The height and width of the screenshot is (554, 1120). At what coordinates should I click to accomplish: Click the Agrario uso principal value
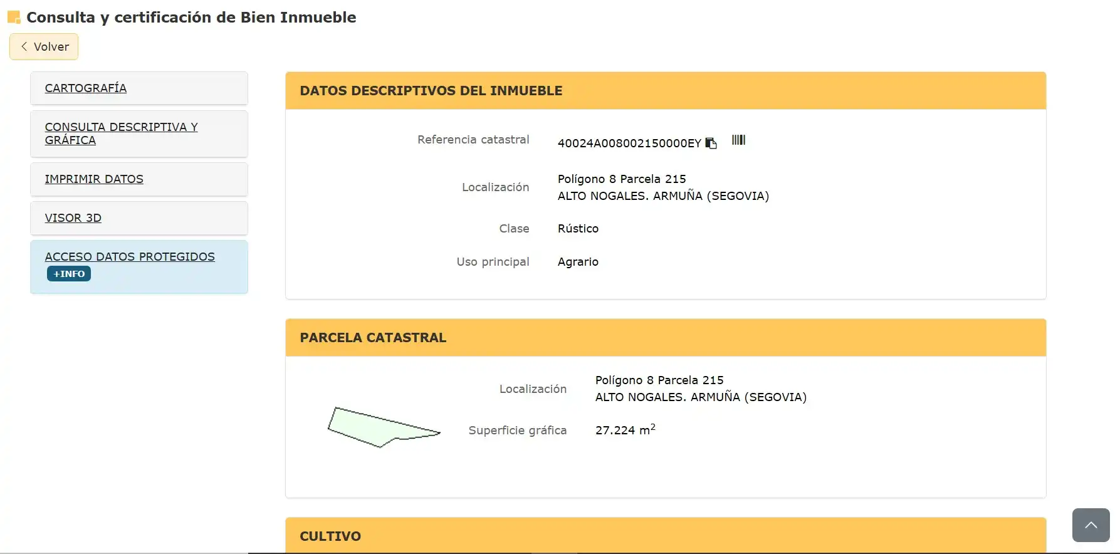point(578,262)
